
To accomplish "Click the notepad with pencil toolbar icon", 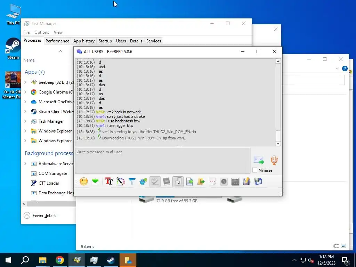I will pyautogui.click(x=246, y=181).
